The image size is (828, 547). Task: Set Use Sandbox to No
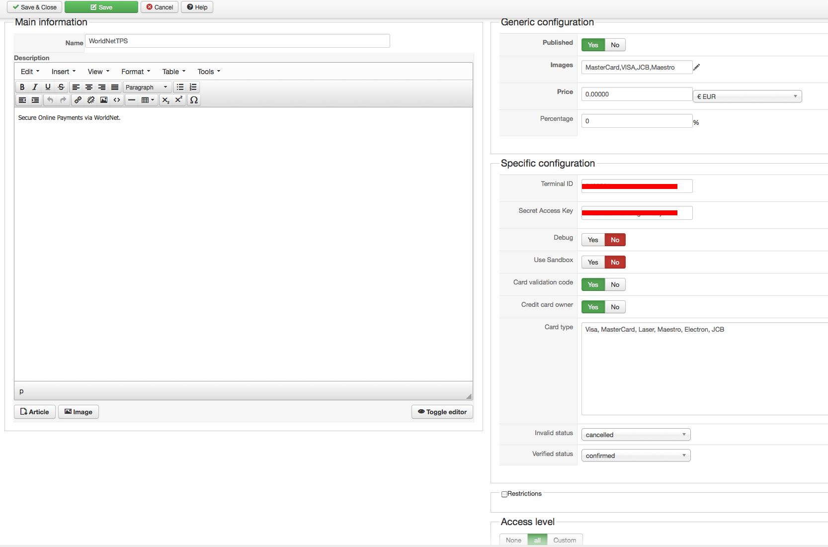(615, 262)
